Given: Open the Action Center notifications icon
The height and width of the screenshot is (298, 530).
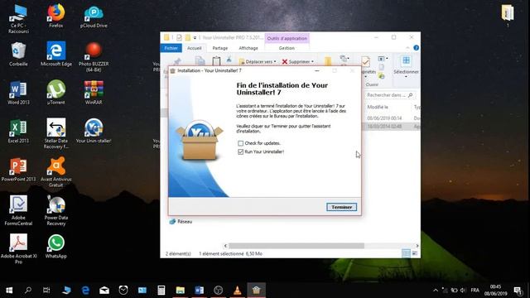Looking at the screenshot, I should coord(518,291).
